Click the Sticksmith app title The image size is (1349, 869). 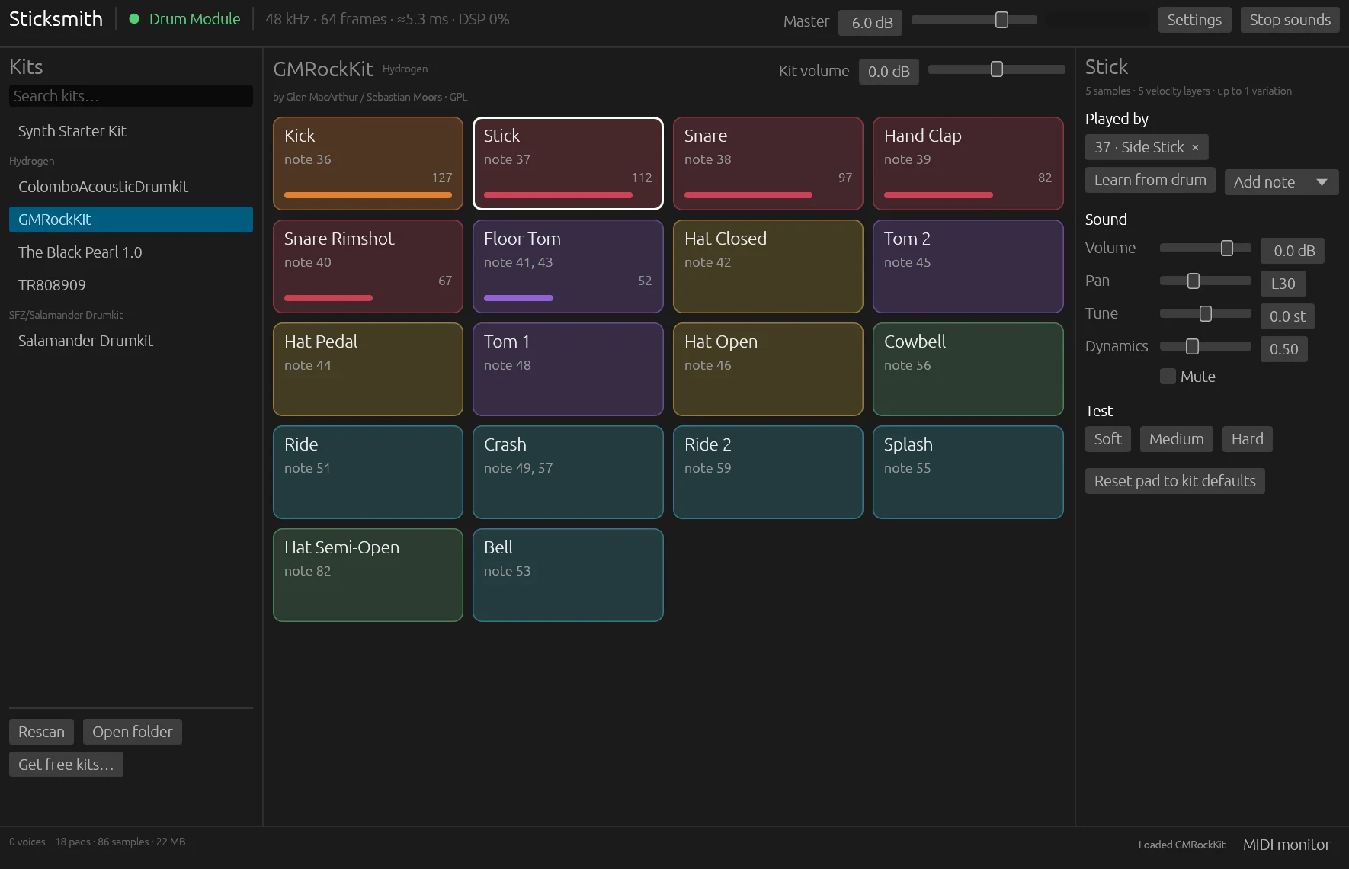pyautogui.click(x=56, y=19)
